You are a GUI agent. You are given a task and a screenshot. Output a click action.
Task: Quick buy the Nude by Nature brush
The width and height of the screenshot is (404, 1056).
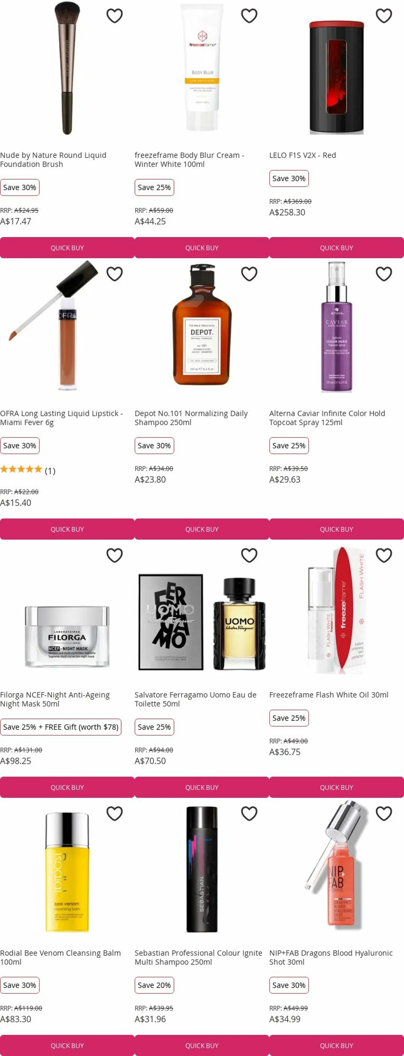(x=67, y=247)
